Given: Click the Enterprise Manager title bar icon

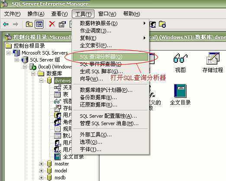Looking at the screenshot, I should [x=4, y=3].
